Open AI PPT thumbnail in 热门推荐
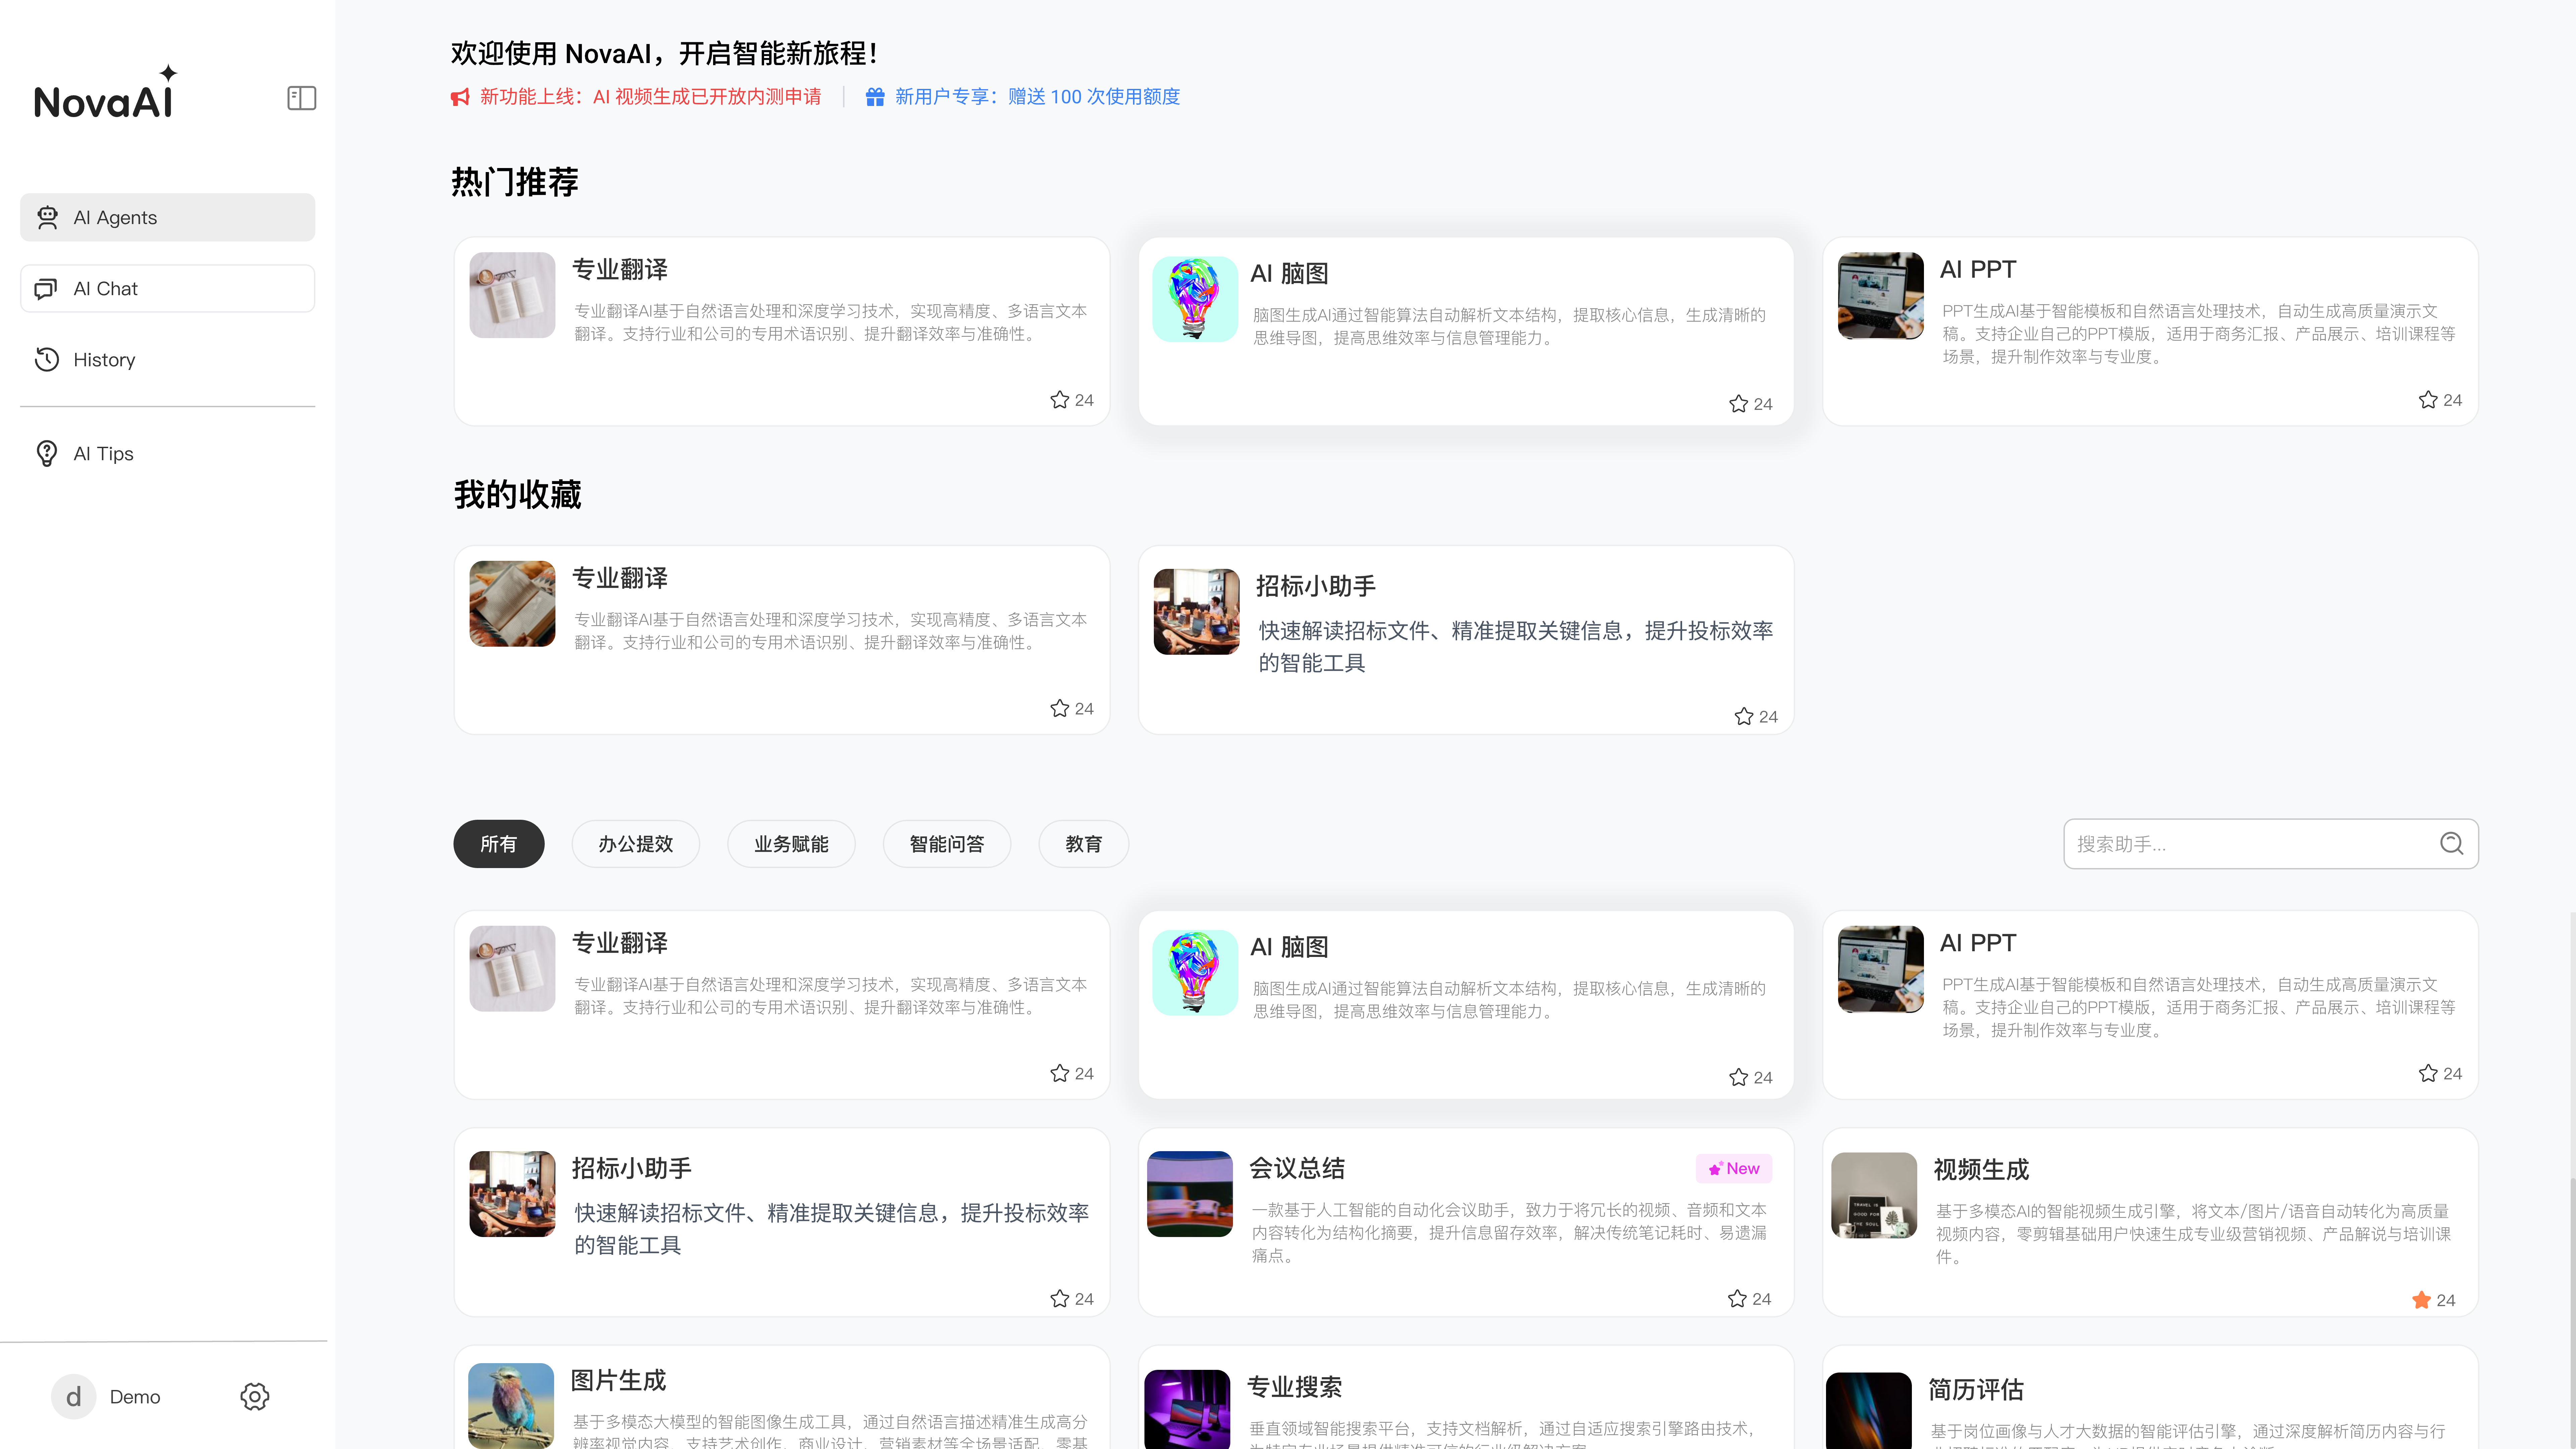Screen dimensions: 2576x1449 click(x=1881, y=295)
